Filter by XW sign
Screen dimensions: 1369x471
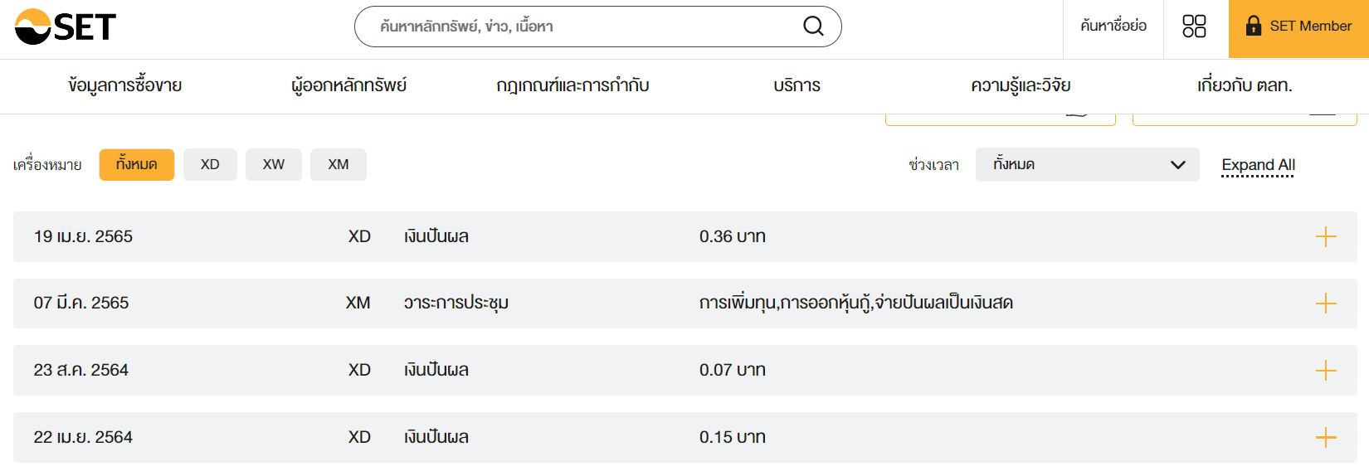274,165
